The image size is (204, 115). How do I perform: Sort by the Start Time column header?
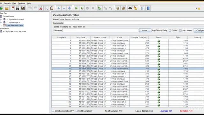coord(81,37)
